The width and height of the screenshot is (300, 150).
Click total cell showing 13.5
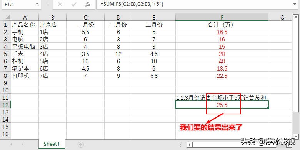[222, 68]
